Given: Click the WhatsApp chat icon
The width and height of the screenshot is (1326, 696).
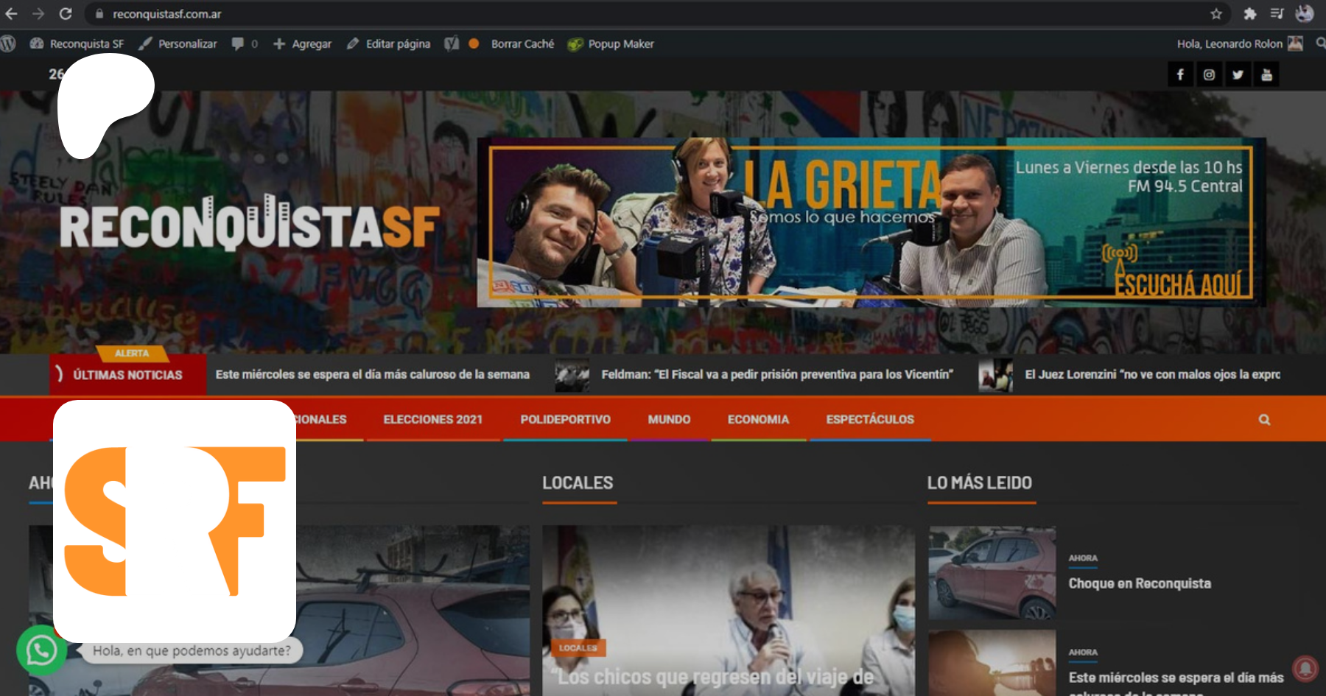Looking at the screenshot, I should [41, 650].
